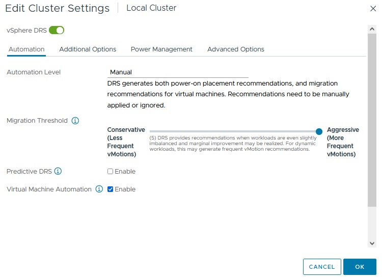
Task: Select the Automation tab
Action: (26, 49)
